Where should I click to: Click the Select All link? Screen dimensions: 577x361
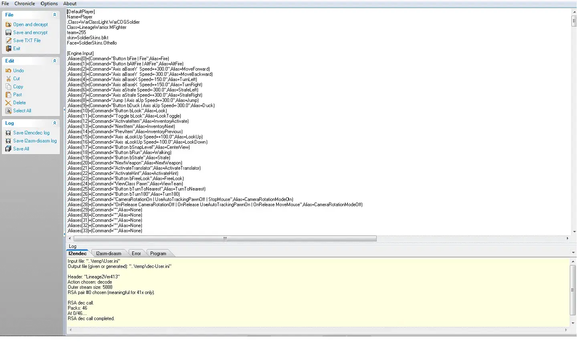point(22,111)
